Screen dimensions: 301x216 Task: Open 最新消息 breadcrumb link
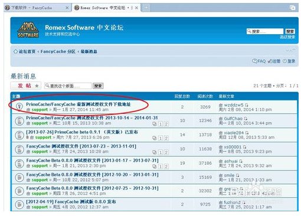coord(89,51)
